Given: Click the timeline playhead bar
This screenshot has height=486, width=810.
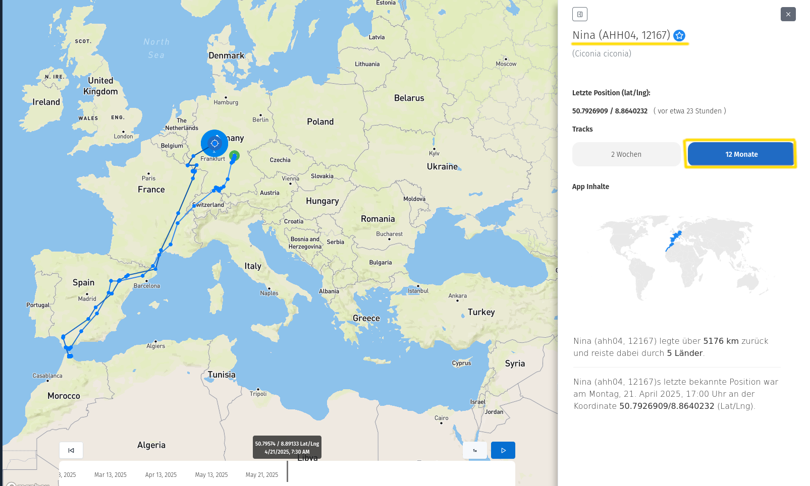Looking at the screenshot, I should [x=287, y=472].
